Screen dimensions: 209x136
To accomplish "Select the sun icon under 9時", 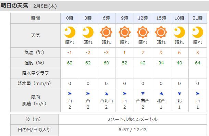I will (x=124, y=32).
